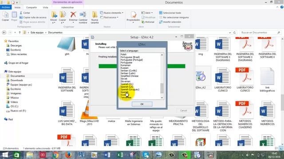The width and height of the screenshot is (284, 159).
Task: Open the address bar history dropdown
Action: pos(230,33)
